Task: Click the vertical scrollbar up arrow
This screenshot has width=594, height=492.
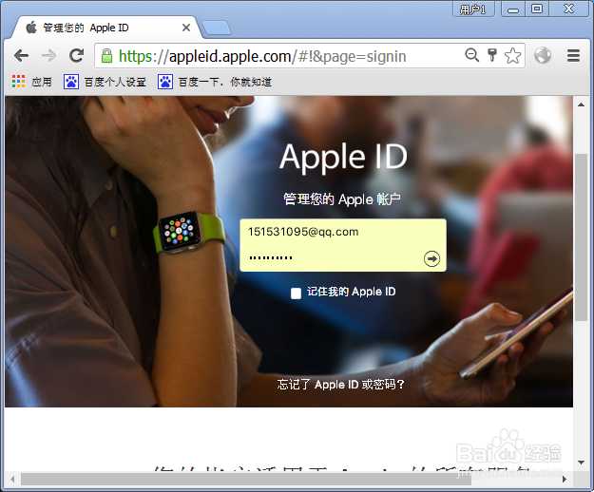Action: click(x=581, y=104)
